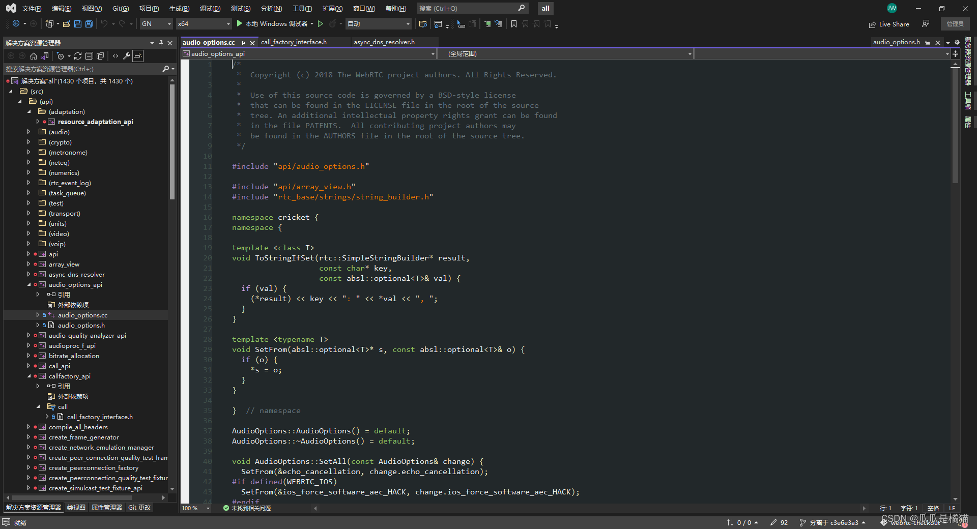Screen dimensions: 977x529
Task: Start 本地 Windows 调试器 debugging
Action: [272, 24]
